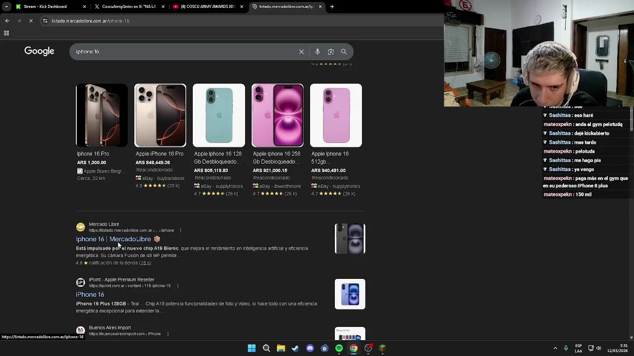
Task: Switch to COSCU ARMY AWARDS YouTube tab
Action: (x=208, y=6)
